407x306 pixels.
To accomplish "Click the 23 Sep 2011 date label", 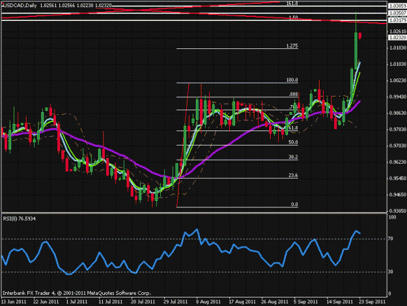I will click(372, 301).
